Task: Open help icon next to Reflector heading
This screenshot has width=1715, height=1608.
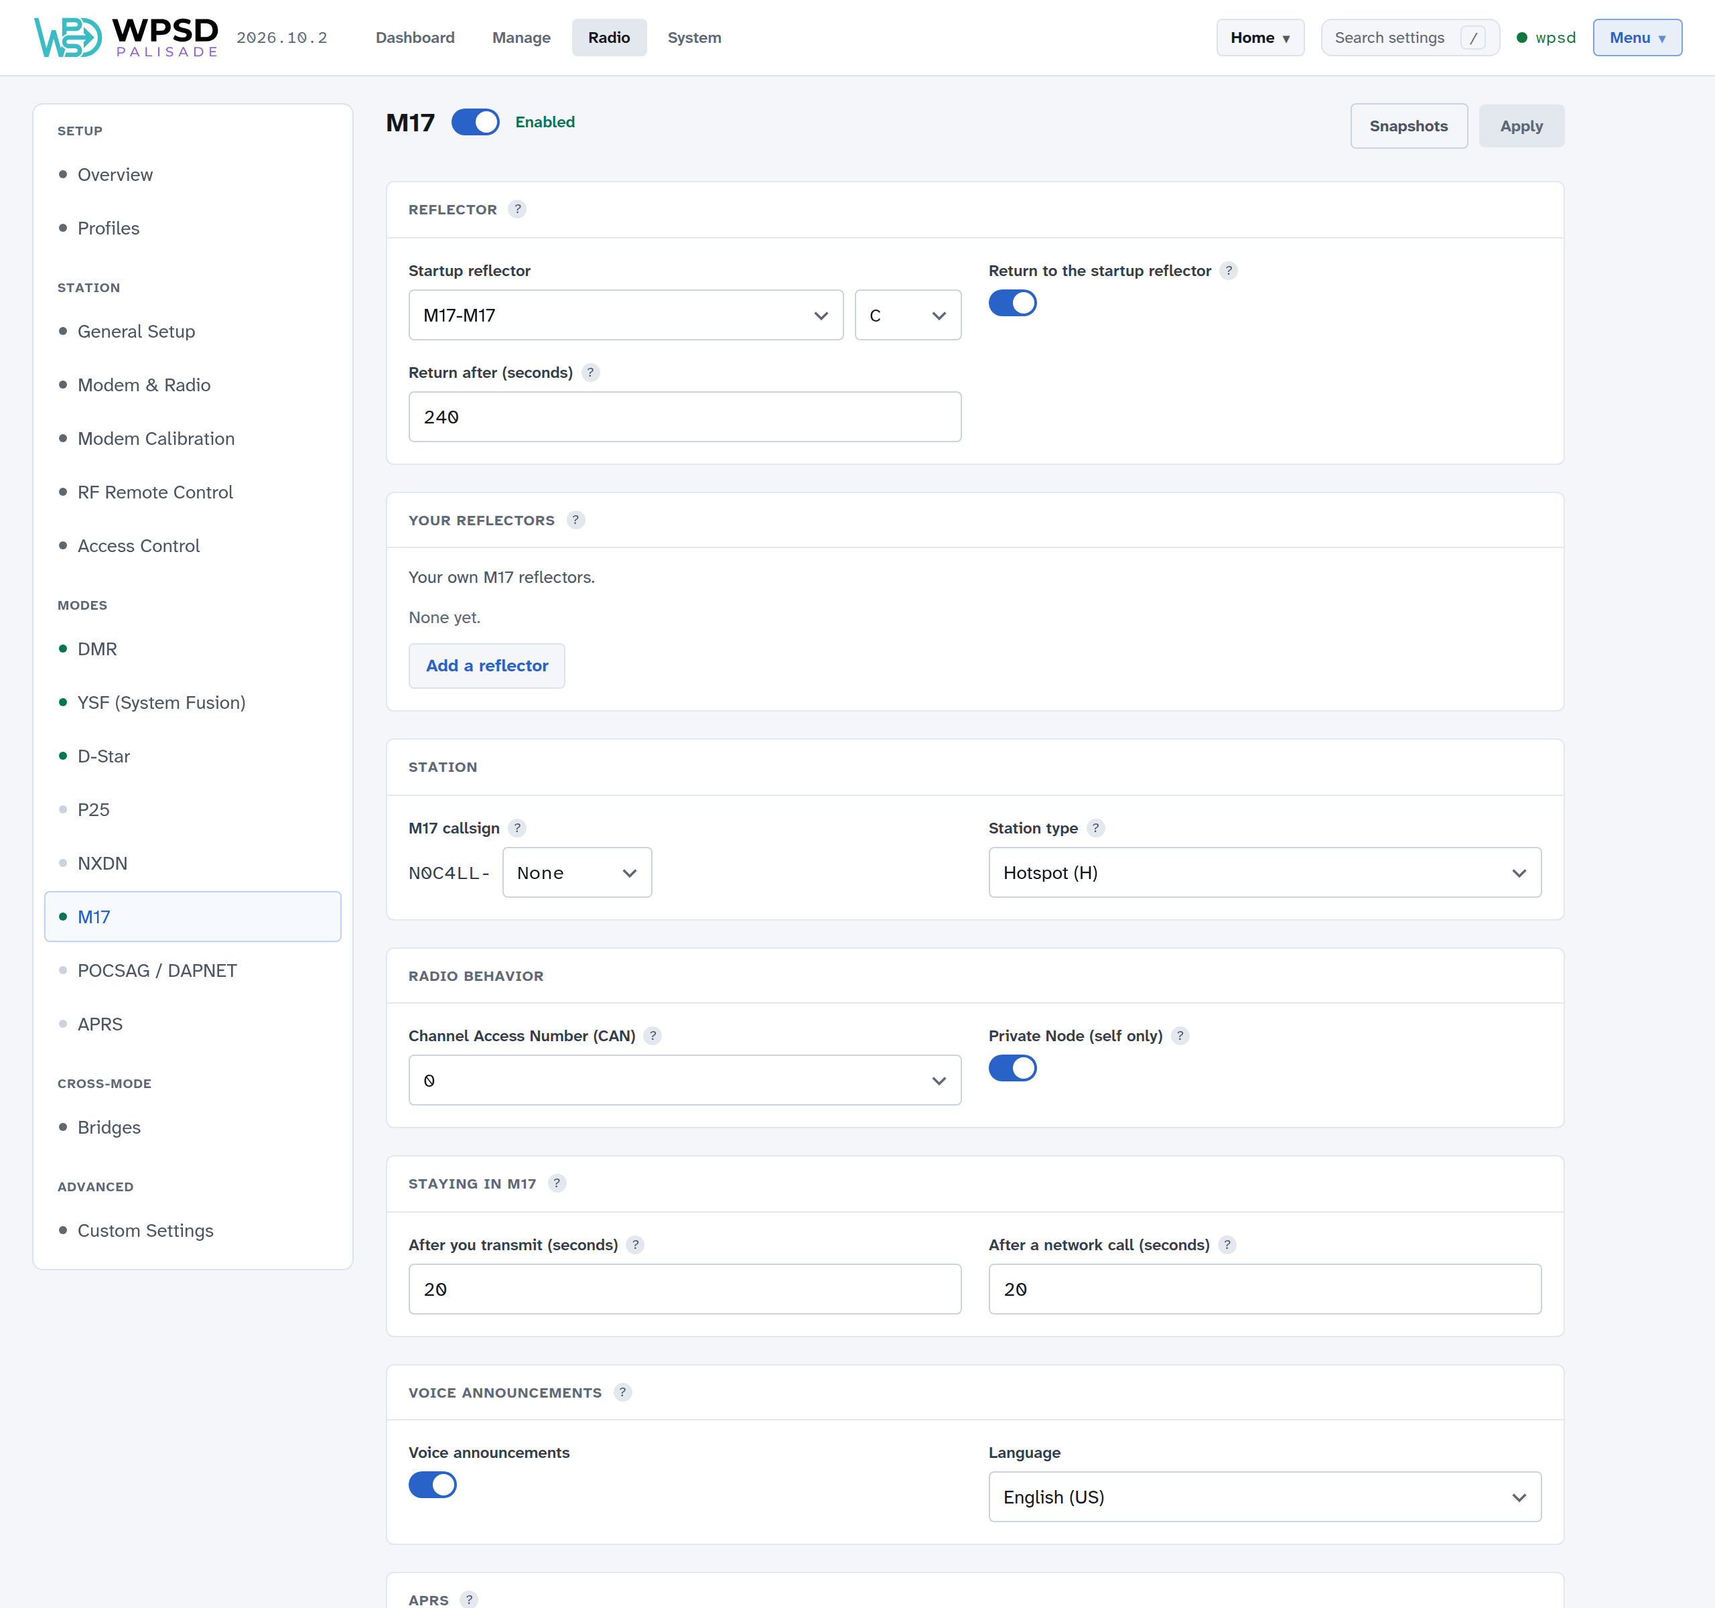Action: pos(517,210)
